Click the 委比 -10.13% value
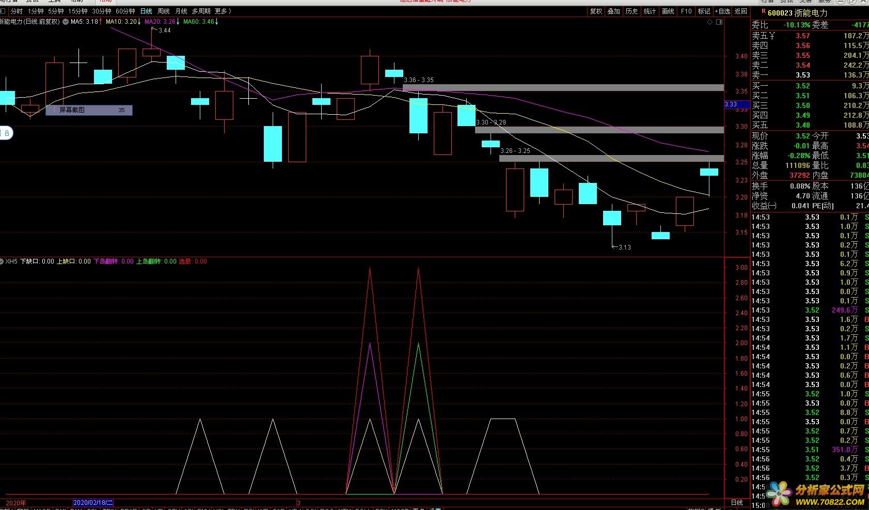Viewport: 869px width, 510px height. tap(797, 25)
